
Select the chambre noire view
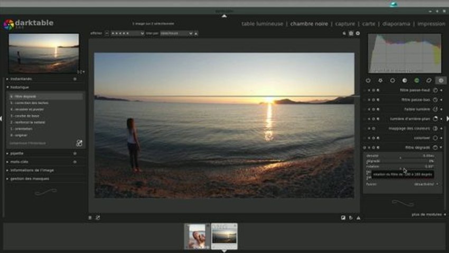click(x=309, y=24)
